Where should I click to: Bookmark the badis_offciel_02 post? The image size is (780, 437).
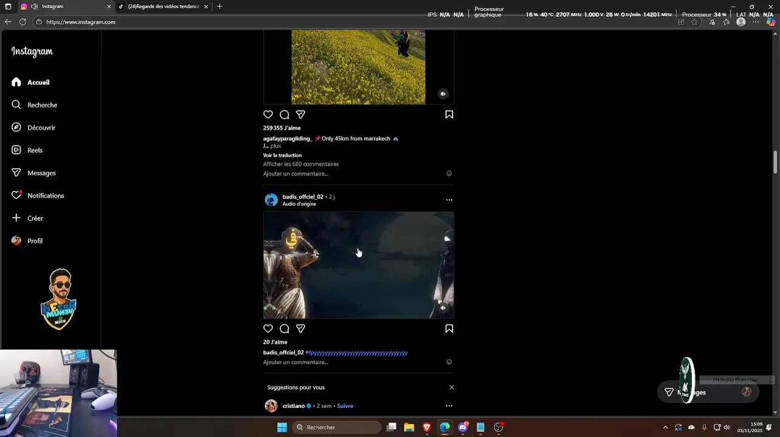tap(449, 328)
